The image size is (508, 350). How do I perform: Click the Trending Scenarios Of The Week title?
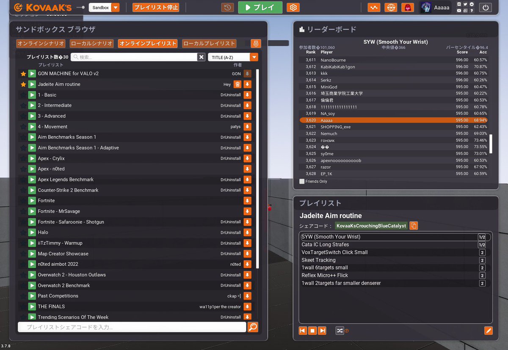point(73,317)
